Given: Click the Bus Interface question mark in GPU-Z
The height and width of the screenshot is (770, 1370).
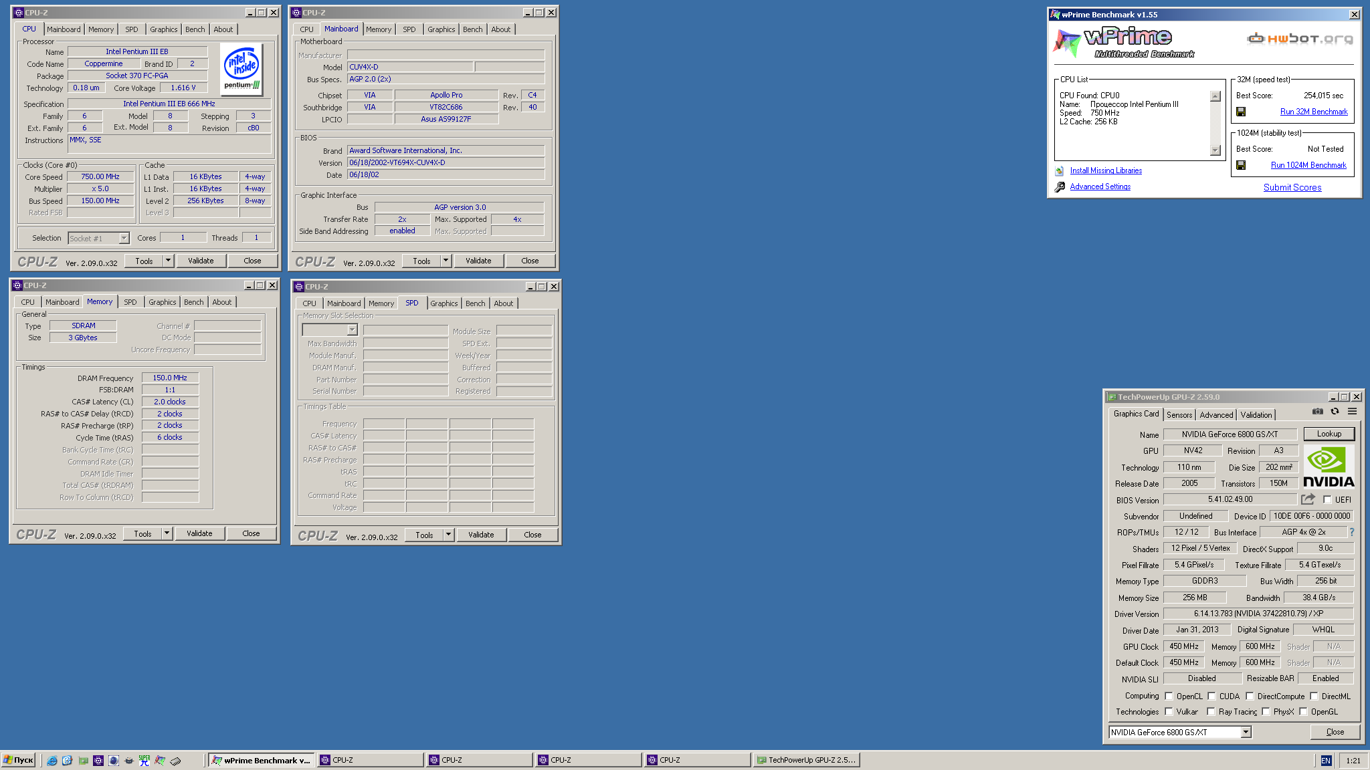Looking at the screenshot, I should point(1352,532).
